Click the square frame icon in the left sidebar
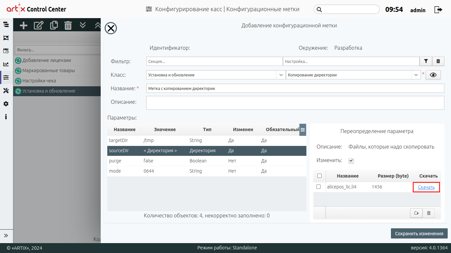Image resolution: width=451 pixels, height=253 pixels. pyautogui.click(x=6, y=38)
